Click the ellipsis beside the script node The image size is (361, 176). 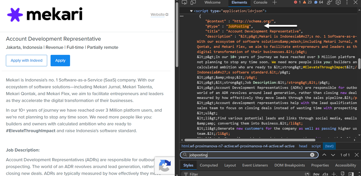click(182, 16)
